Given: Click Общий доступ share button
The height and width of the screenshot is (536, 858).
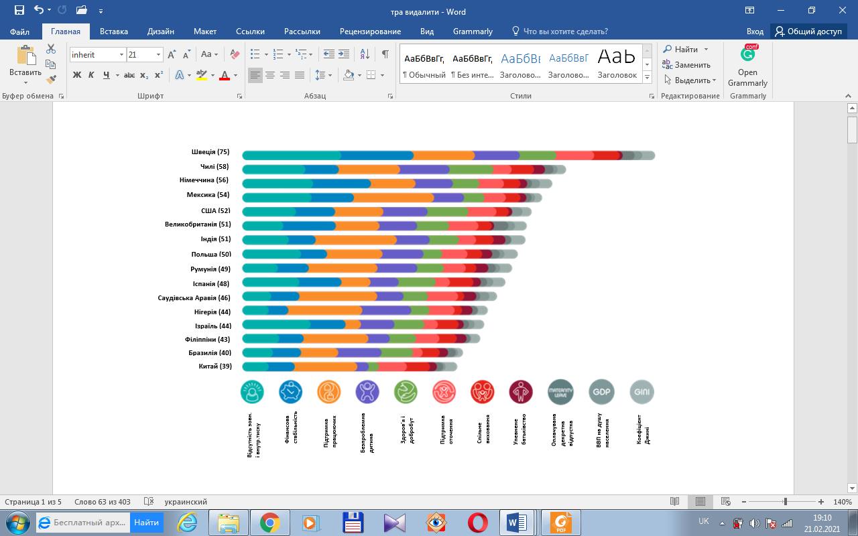Looking at the screenshot, I should [808, 31].
